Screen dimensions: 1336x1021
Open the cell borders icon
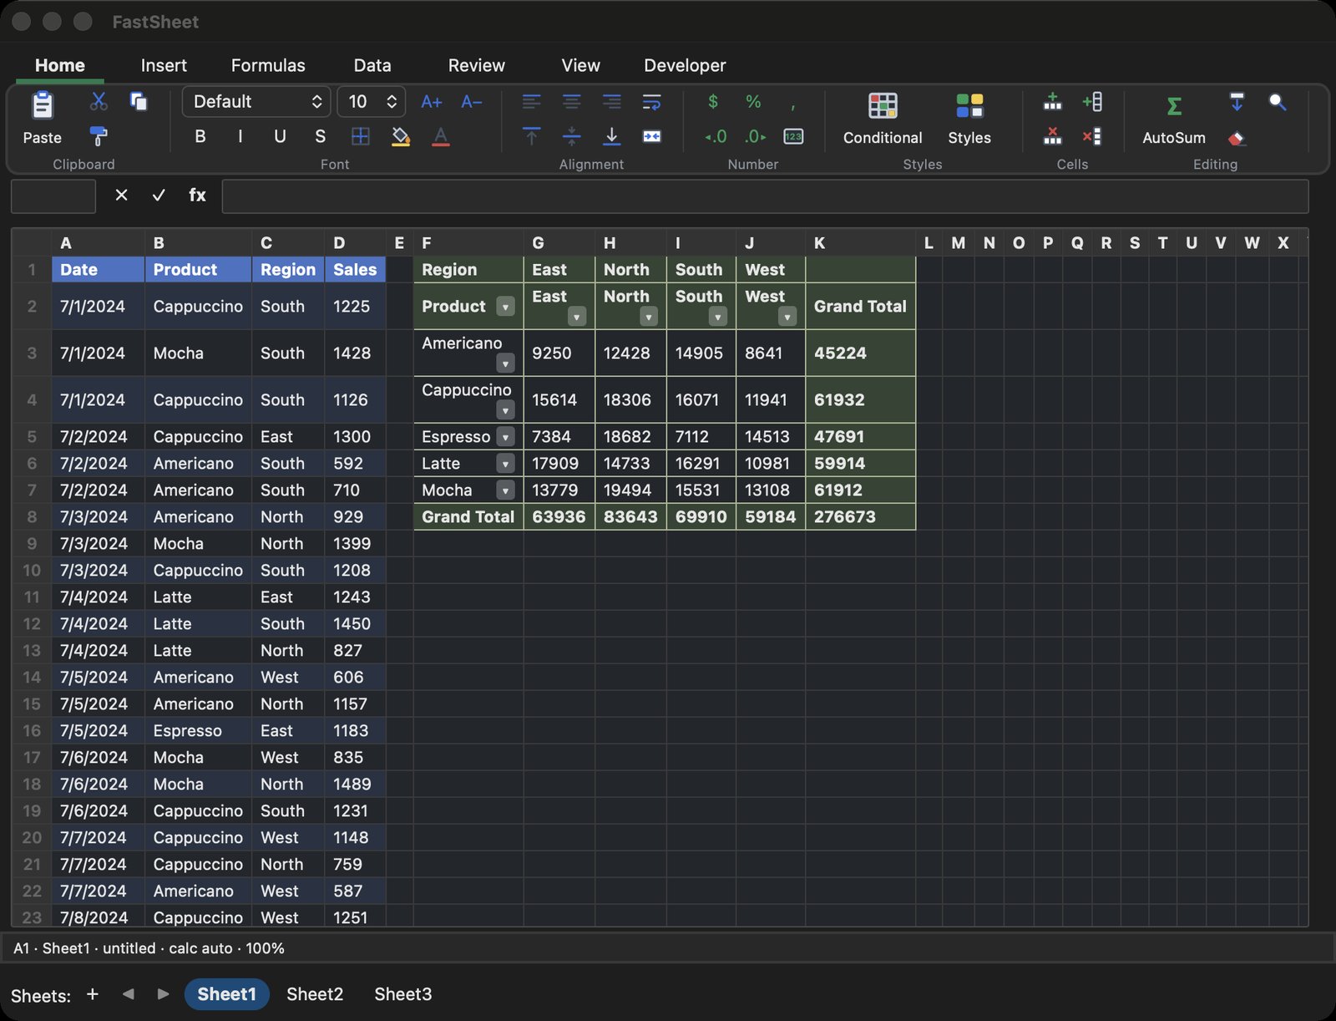pyautogui.click(x=361, y=136)
